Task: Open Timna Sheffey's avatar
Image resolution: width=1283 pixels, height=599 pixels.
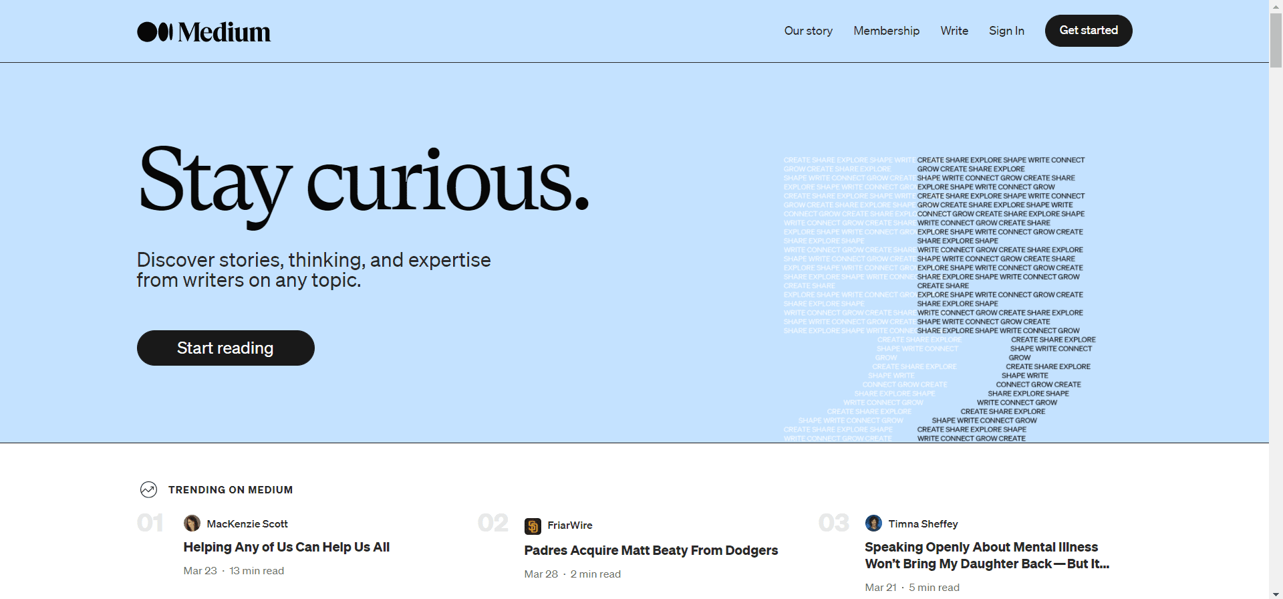Action: (873, 523)
